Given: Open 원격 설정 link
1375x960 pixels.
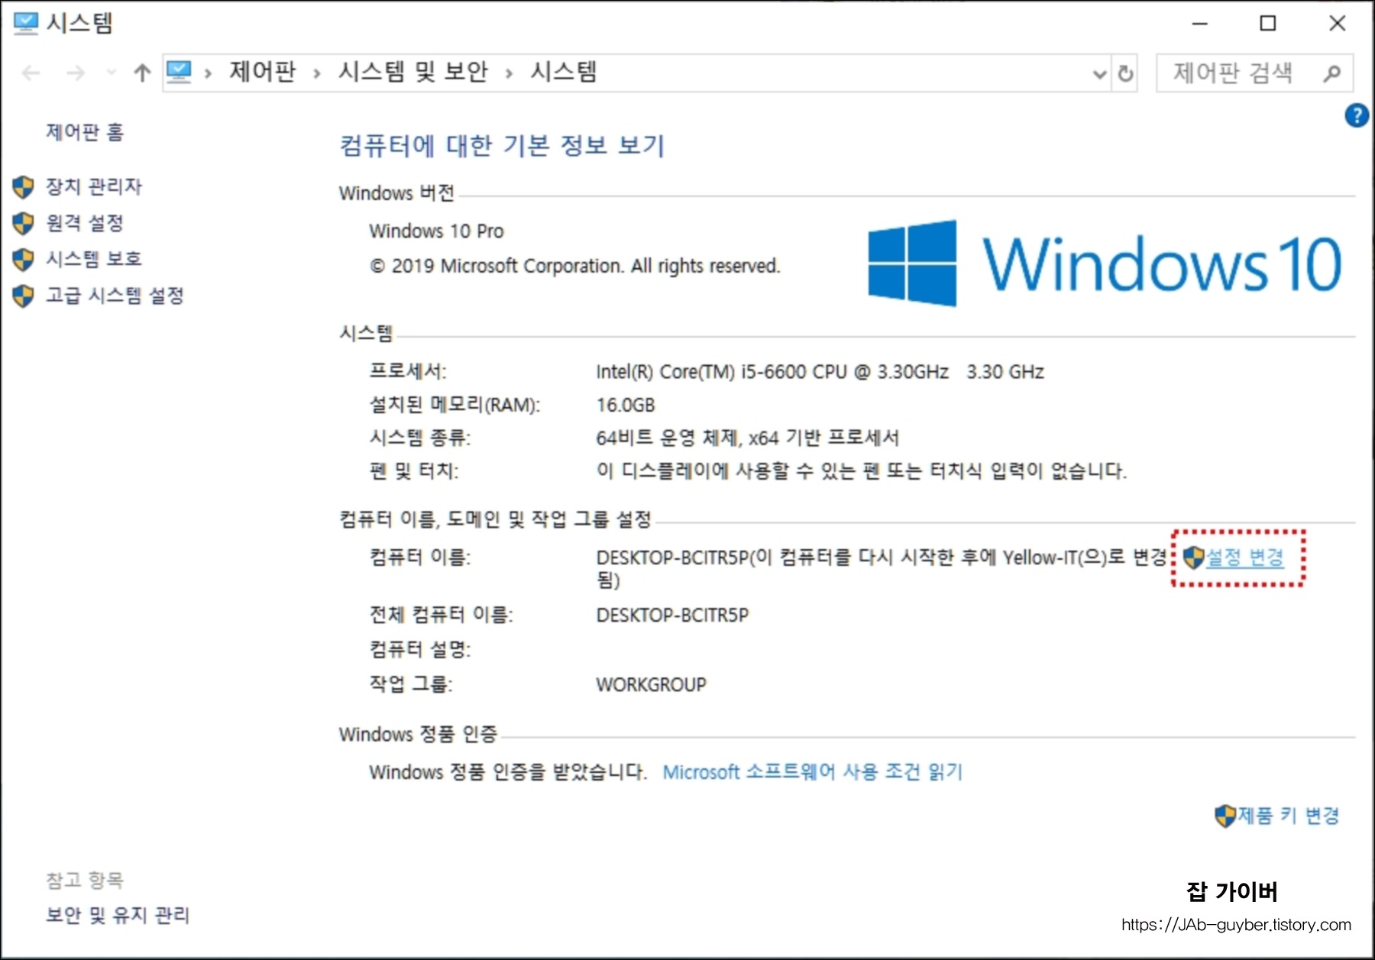Looking at the screenshot, I should coord(85,223).
